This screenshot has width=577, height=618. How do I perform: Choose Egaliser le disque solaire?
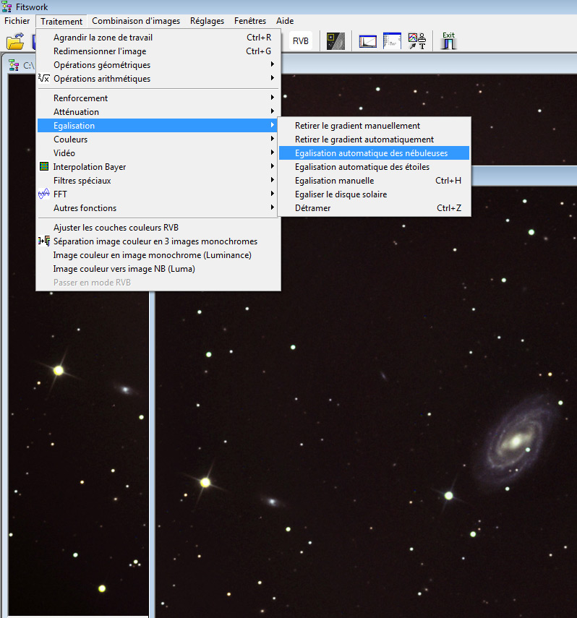[x=374, y=194]
